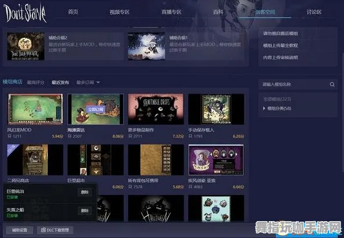Click the DLC下载管理 button
The width and height of the screenshot is (344, 238).
pos(55,230)
